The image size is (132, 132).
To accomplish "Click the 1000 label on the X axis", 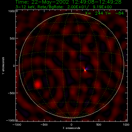I will [126, 125].
